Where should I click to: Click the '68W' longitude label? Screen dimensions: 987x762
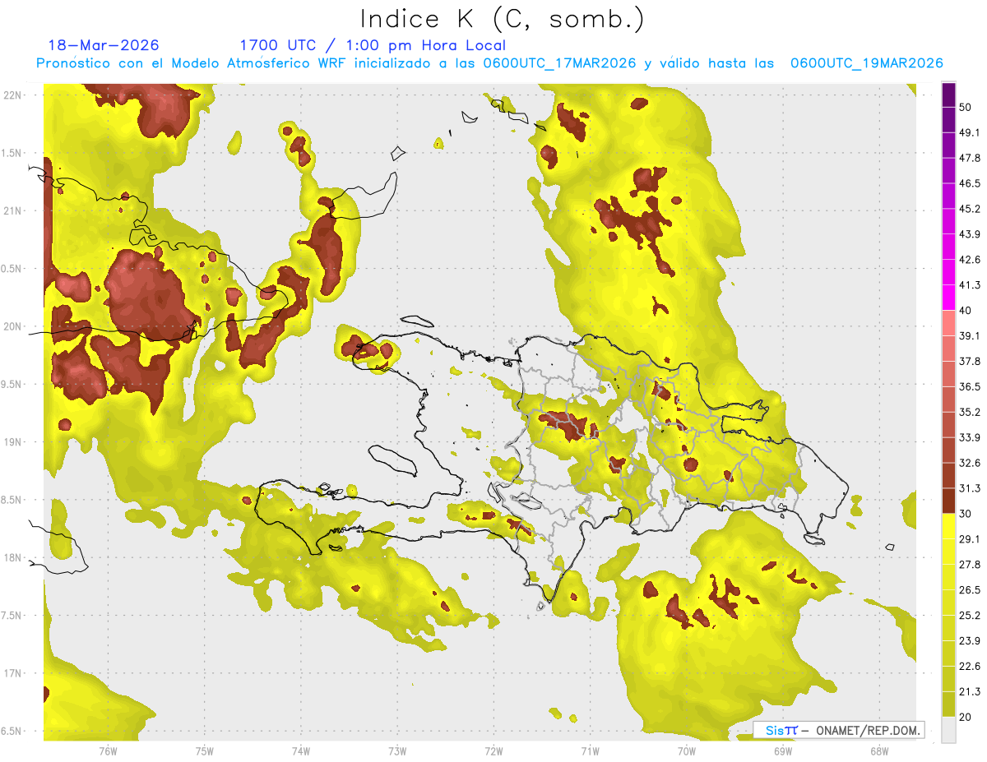click(x=879, y=751)
